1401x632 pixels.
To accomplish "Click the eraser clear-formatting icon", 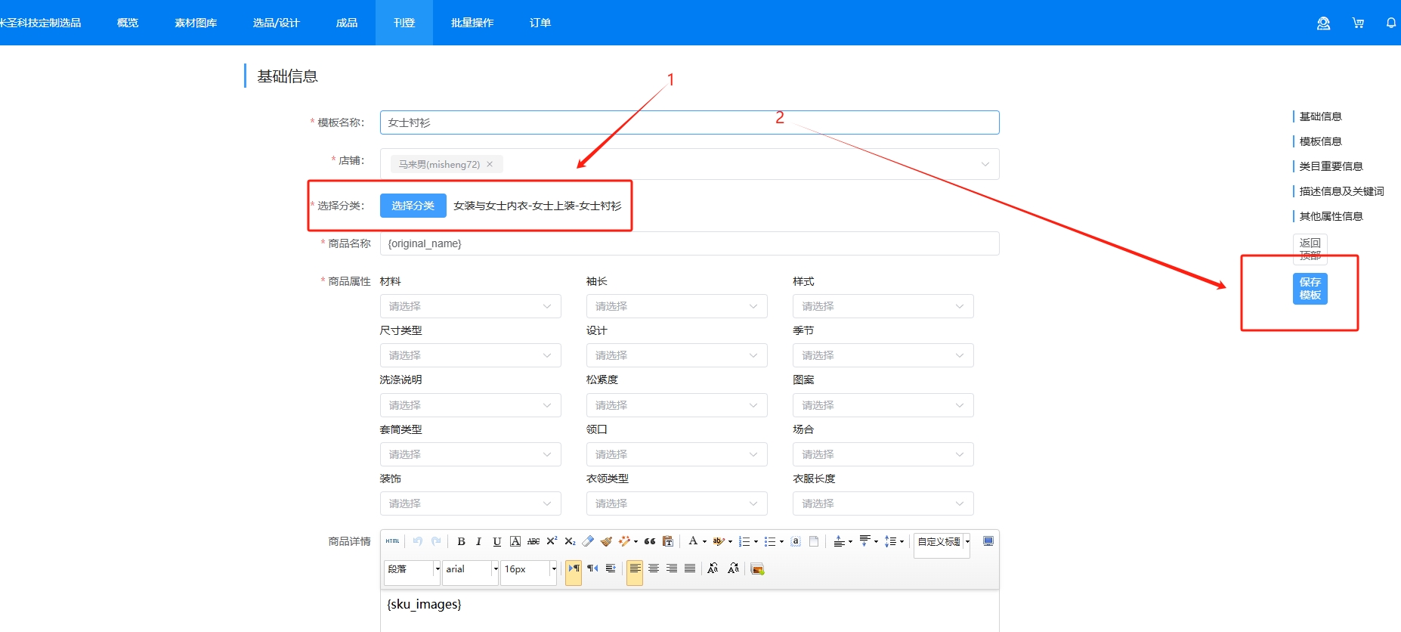I will point(588,541).
